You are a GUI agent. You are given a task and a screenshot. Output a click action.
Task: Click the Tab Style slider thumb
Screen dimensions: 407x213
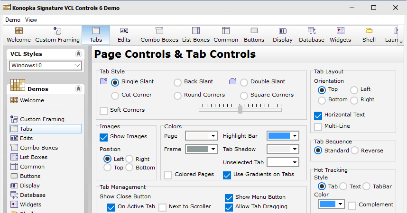240,109
